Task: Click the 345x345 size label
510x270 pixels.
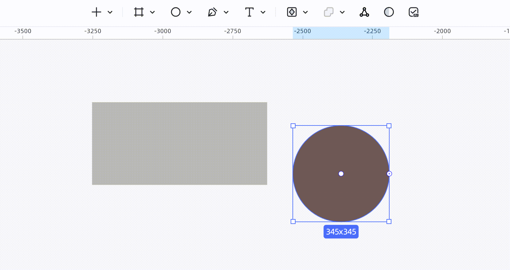Action: [341, 232]
